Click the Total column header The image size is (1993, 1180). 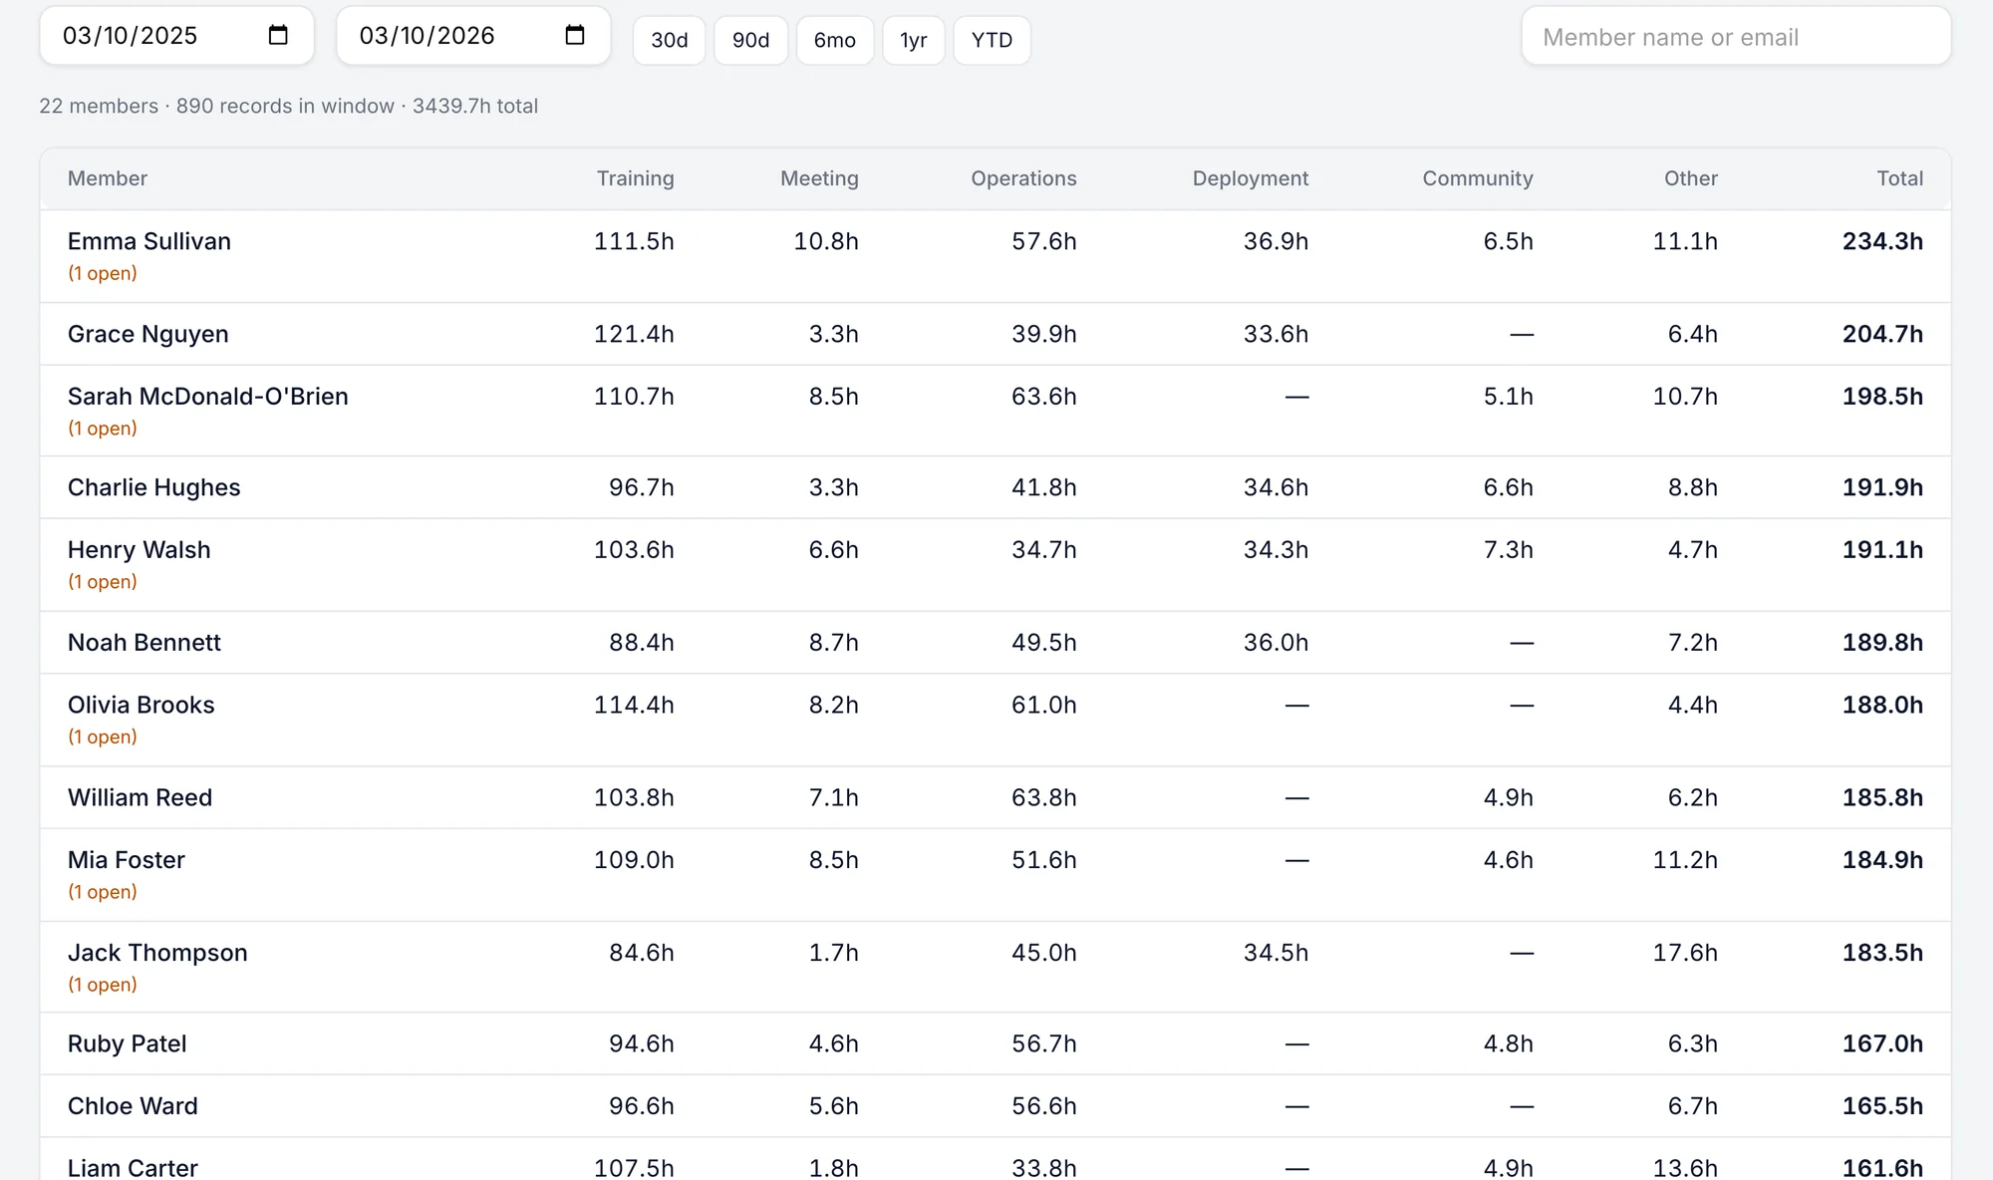1900,178
